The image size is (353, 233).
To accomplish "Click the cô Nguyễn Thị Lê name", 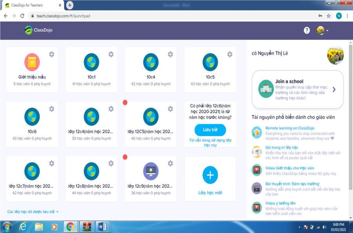I will pos(270,53).
